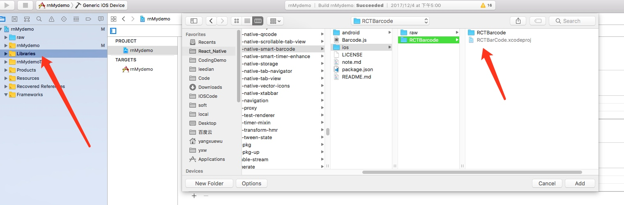624x205 pixels.
Task: Click the Search field in file dialog
Action: pyautogui.click(x=572, y=21)
